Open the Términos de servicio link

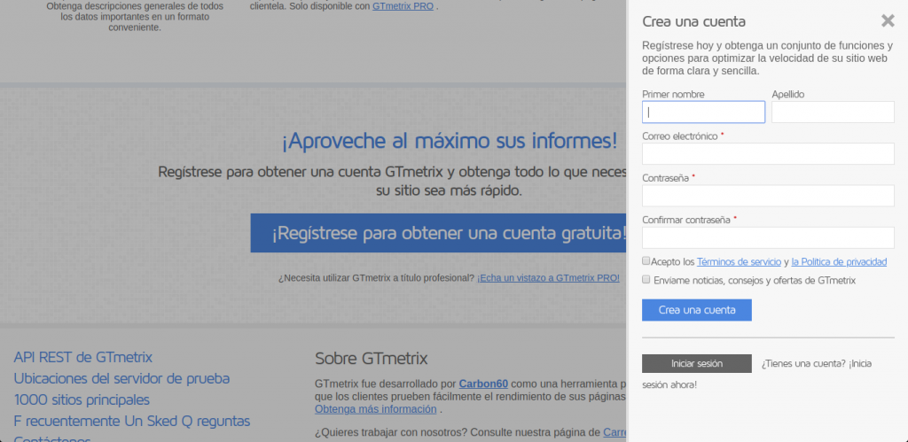(x=739, y=261)
